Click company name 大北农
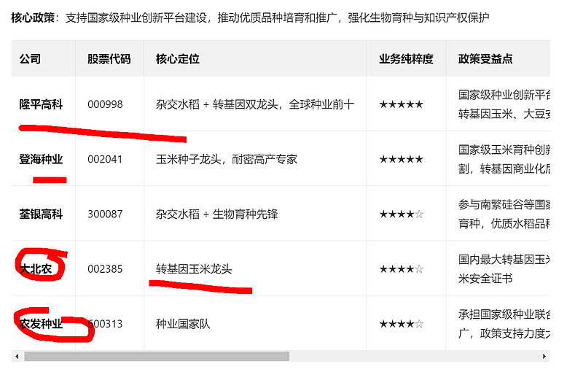This screenshot has width=583, height=372. click(x=36, y=269)
